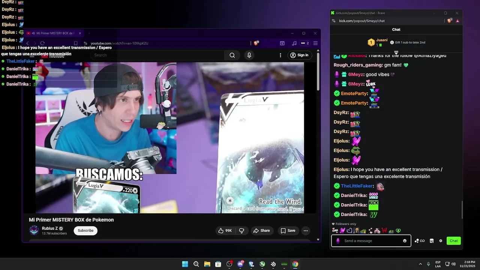Open the Kick shop store icon

pos(432,241)
